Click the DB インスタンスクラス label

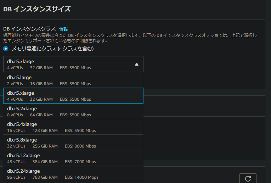29,29
